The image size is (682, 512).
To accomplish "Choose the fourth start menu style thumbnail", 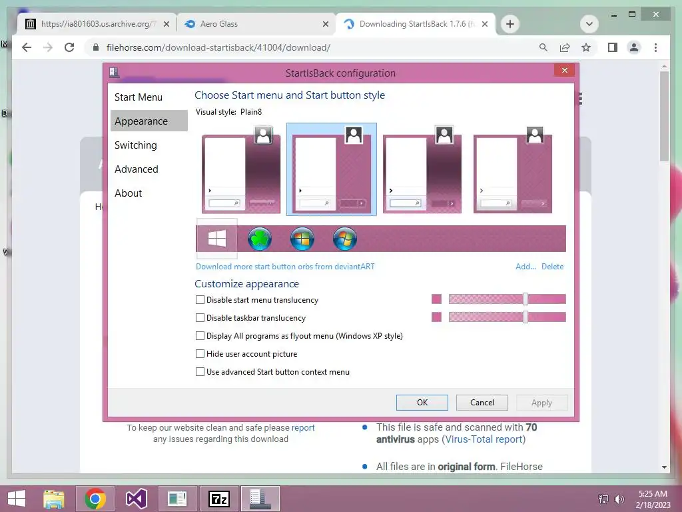I will click(x=512, y=169).
